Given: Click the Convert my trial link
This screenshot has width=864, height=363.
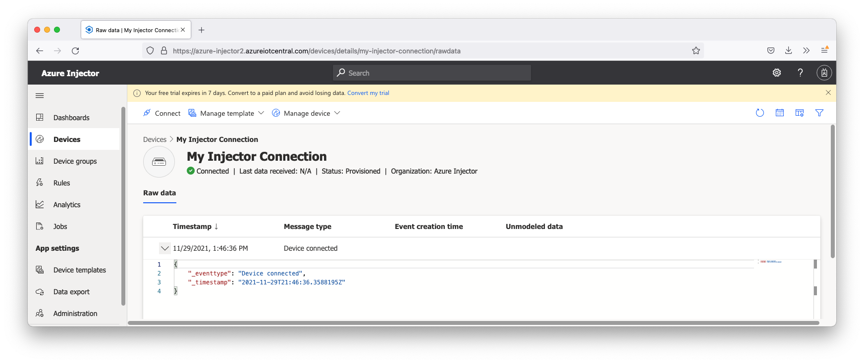Looking at the screenshot, I should [368, 93].
